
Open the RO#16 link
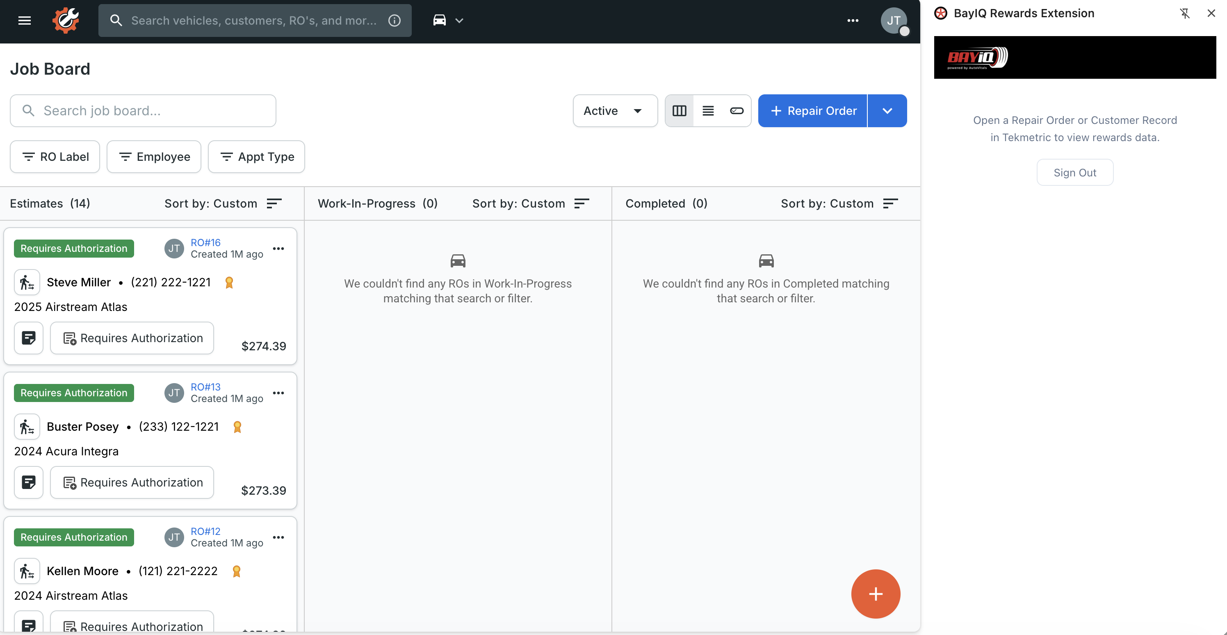206,242
